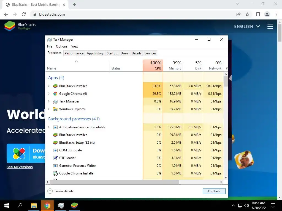This screenshot has height=211, width=282.
Task: Click the Task Manager horizontal scrollbar thumb
Action: (114, 182)
